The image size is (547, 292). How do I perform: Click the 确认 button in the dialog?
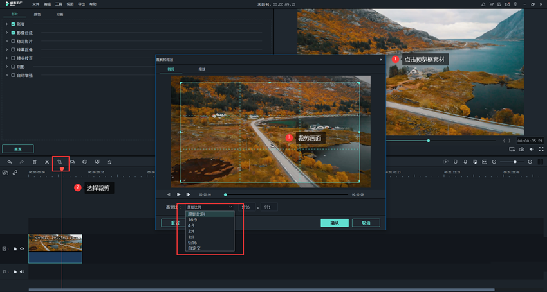tap(335, 223)
